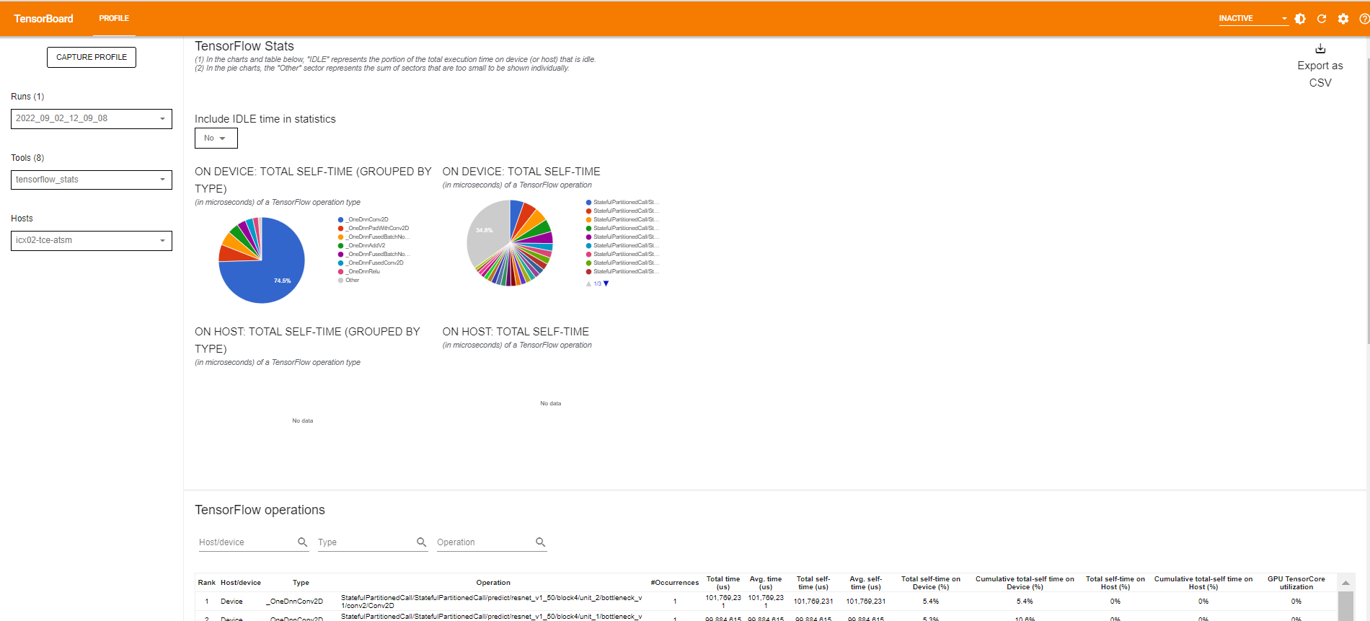The image size is (1370, 621).
Task: Click the Type filter search icon
Action: (422, 542)
